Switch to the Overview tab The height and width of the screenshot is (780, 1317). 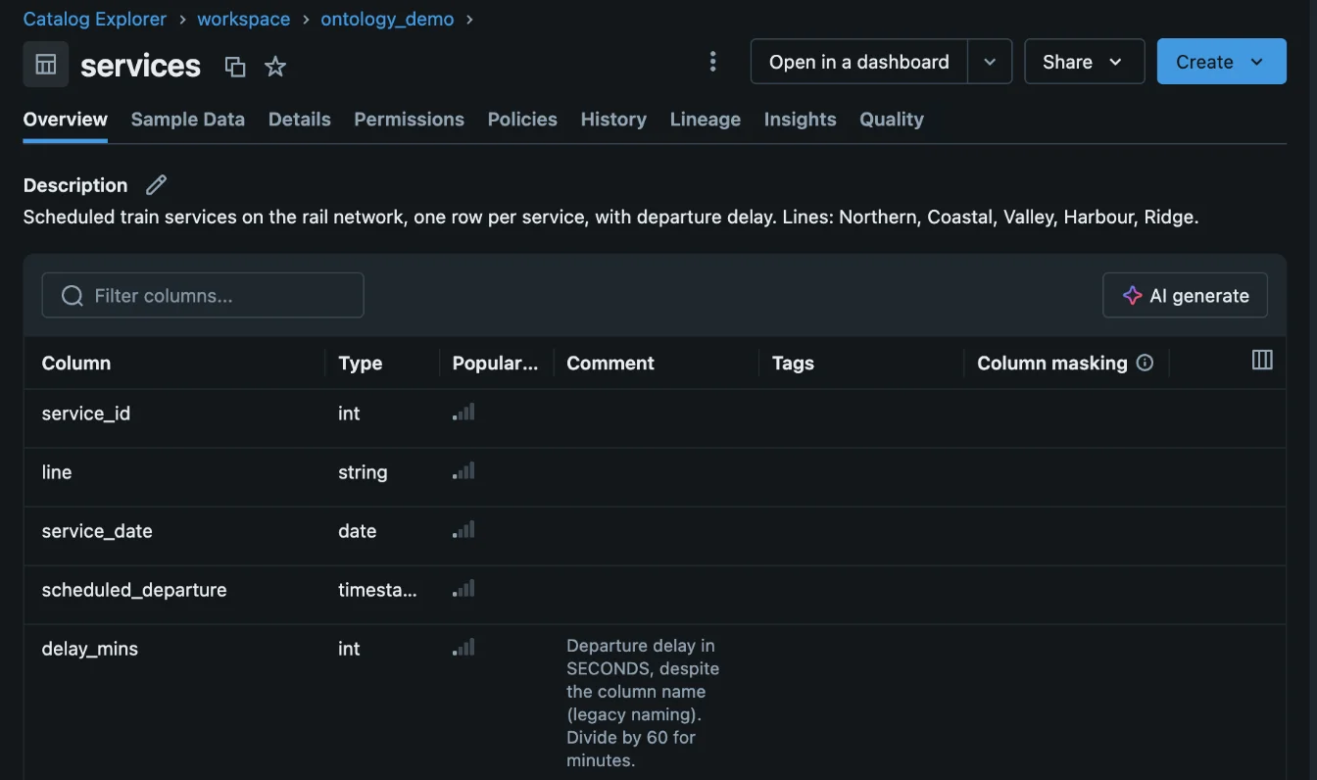pos(66,120)
